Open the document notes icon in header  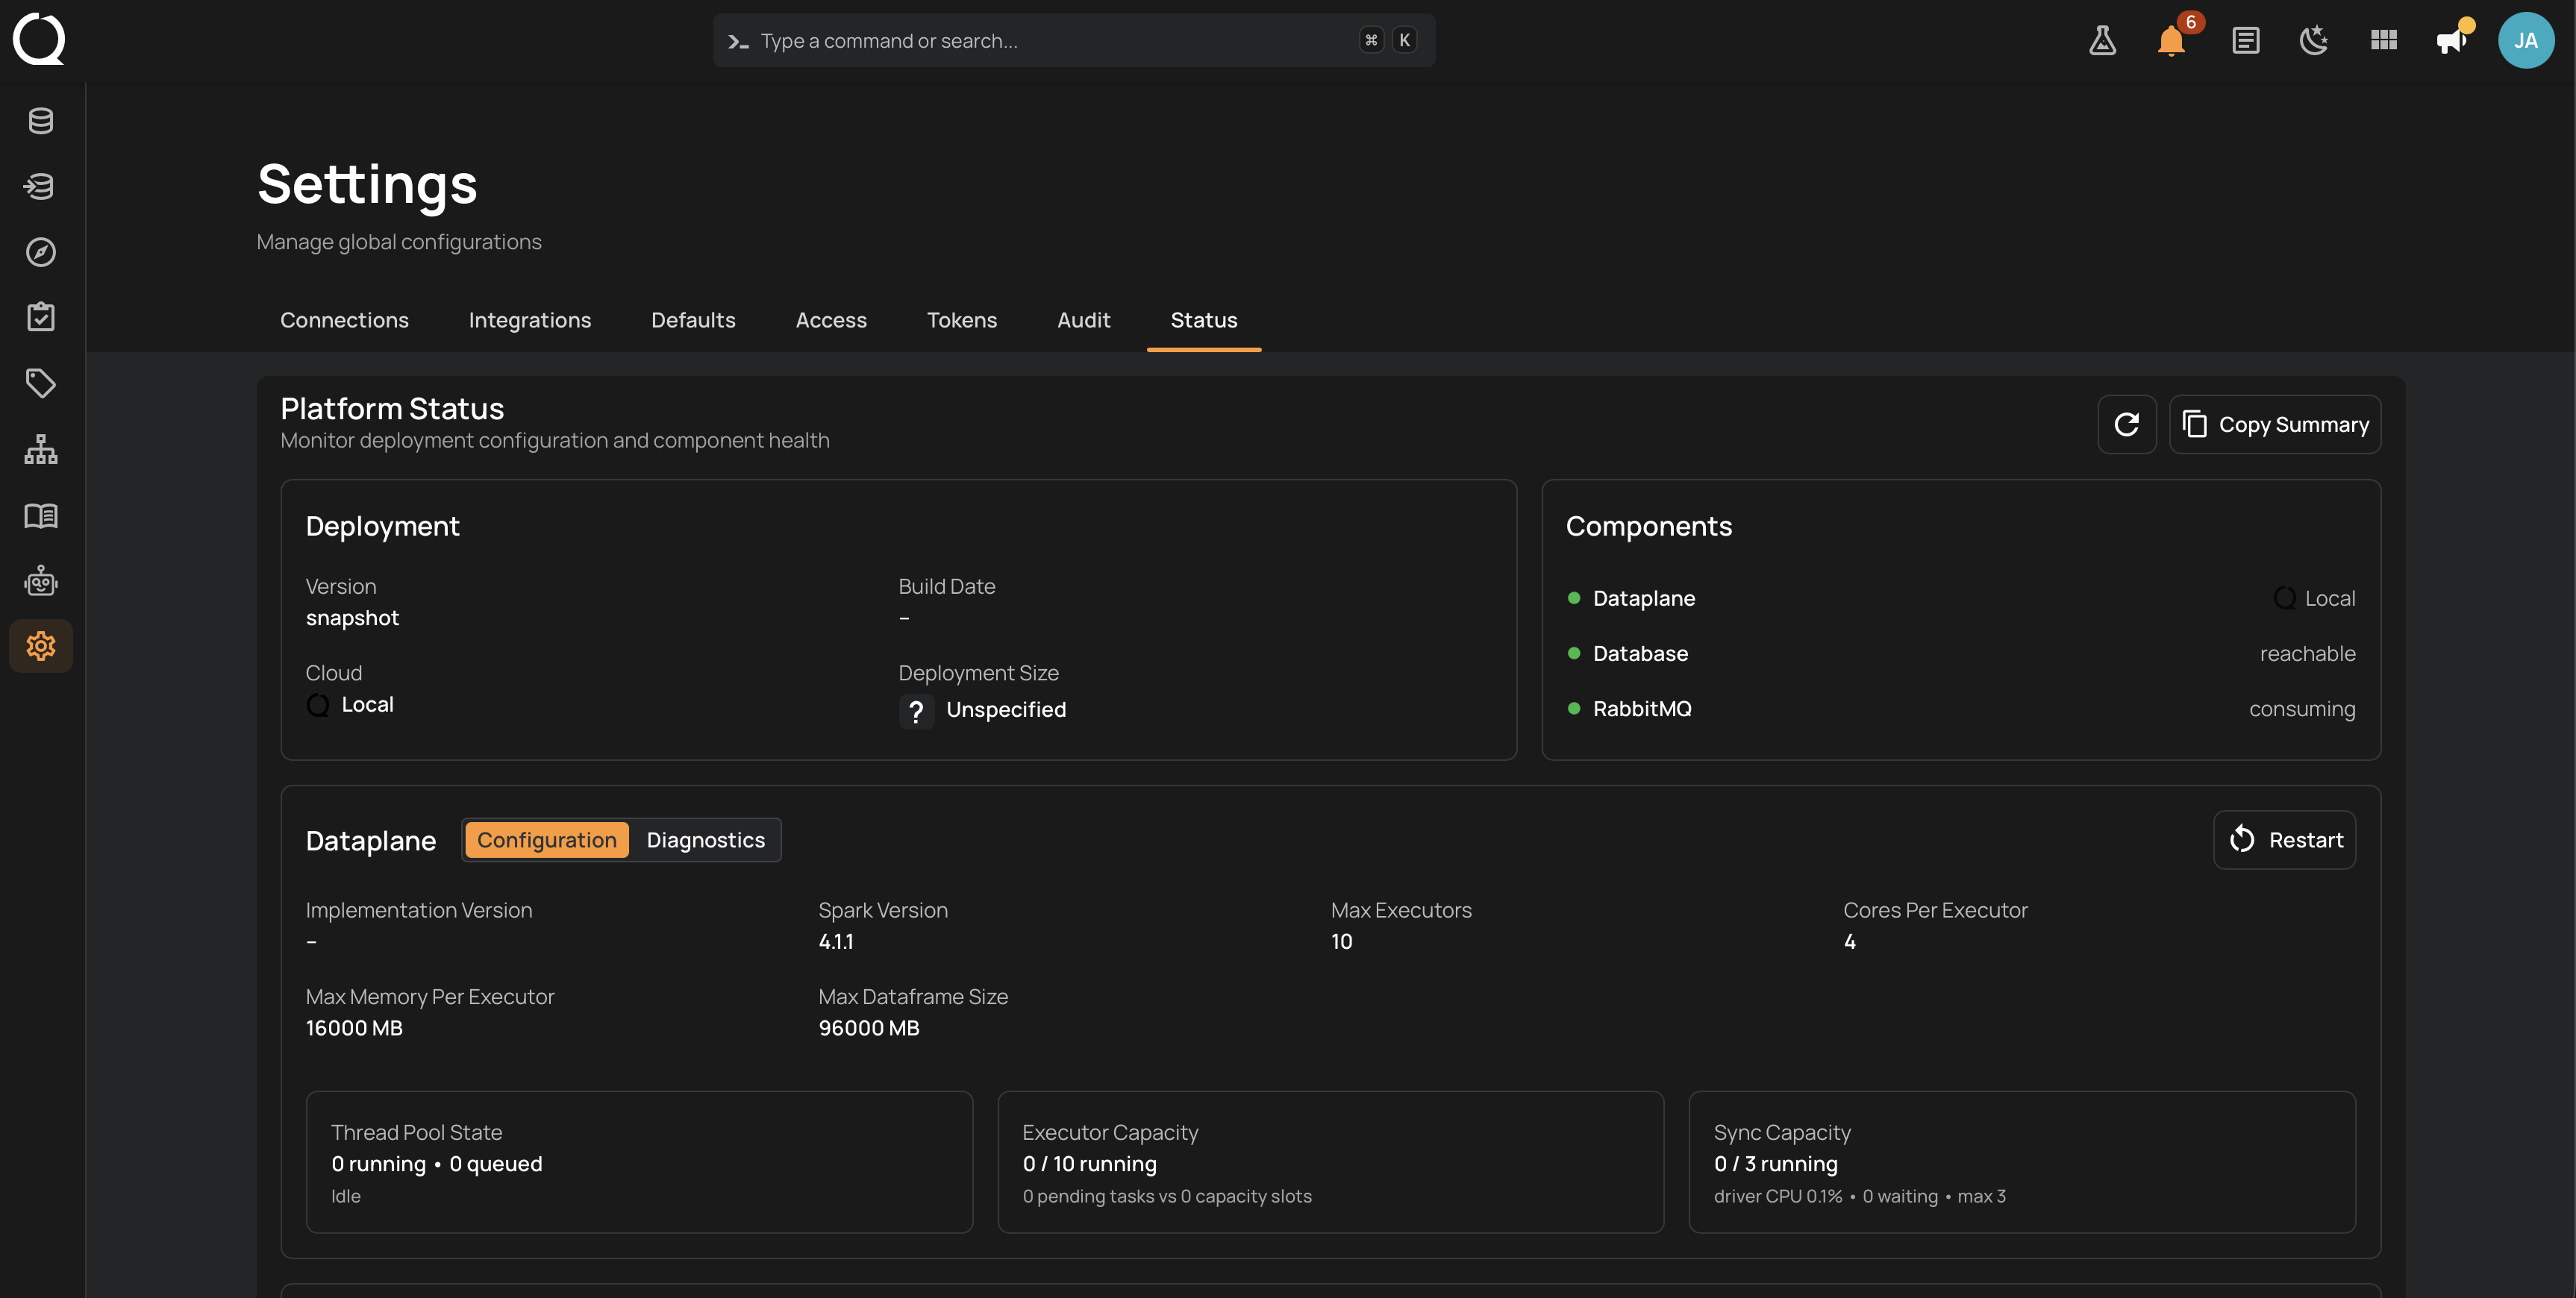[2246, 40]
